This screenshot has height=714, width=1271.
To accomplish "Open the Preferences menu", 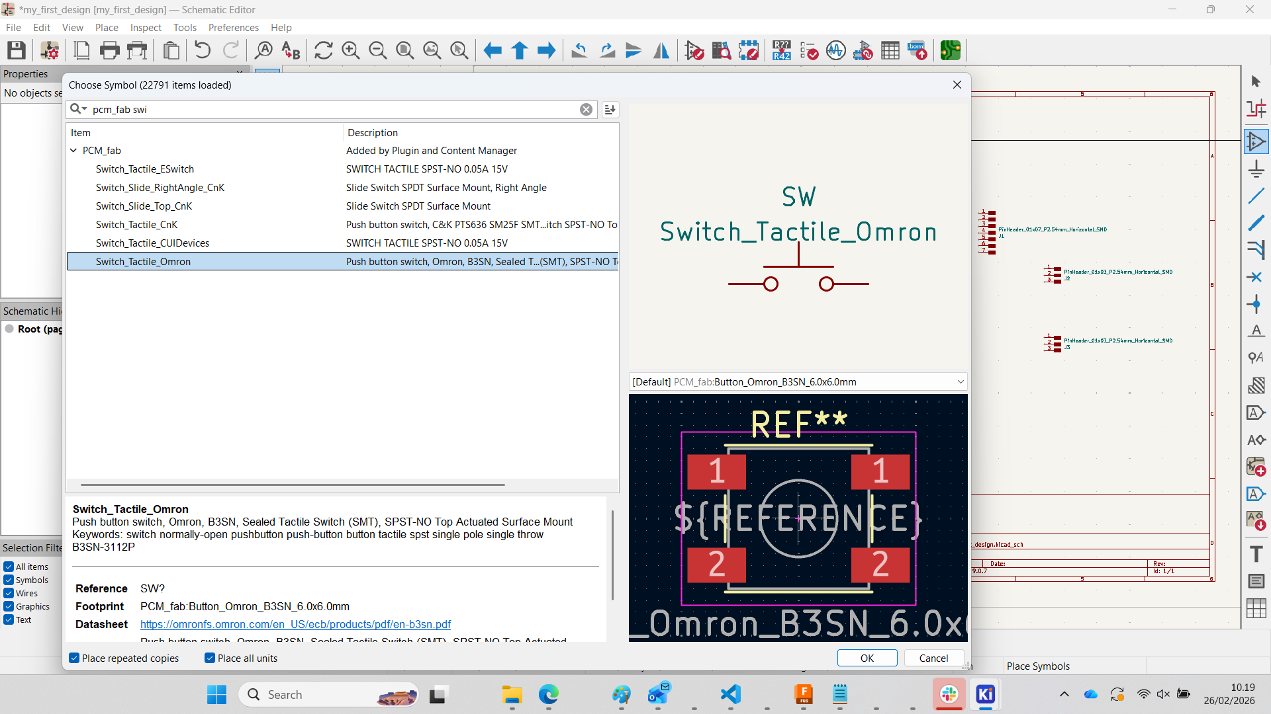I will pos(233,28).
